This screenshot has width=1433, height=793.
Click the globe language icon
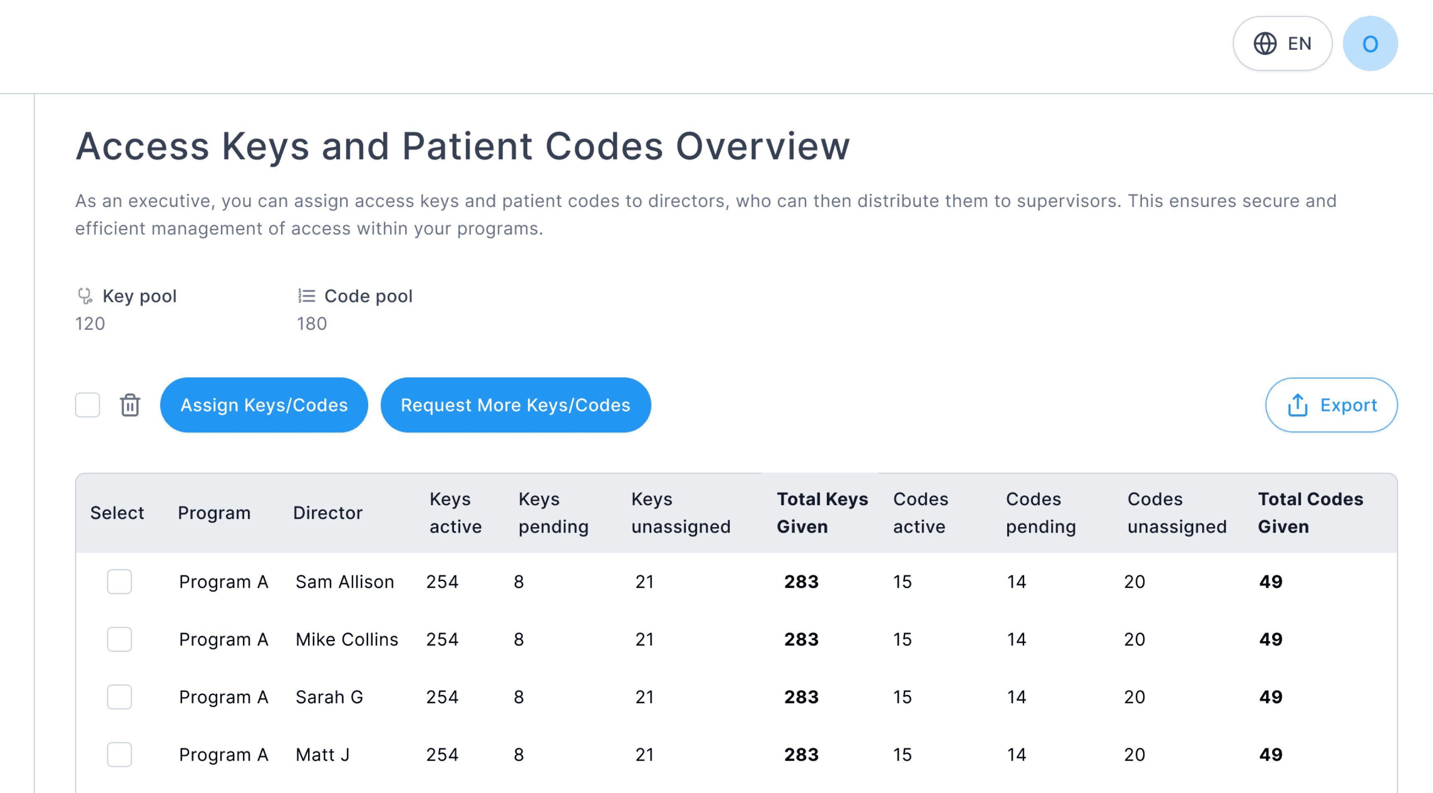[1264, 44]
